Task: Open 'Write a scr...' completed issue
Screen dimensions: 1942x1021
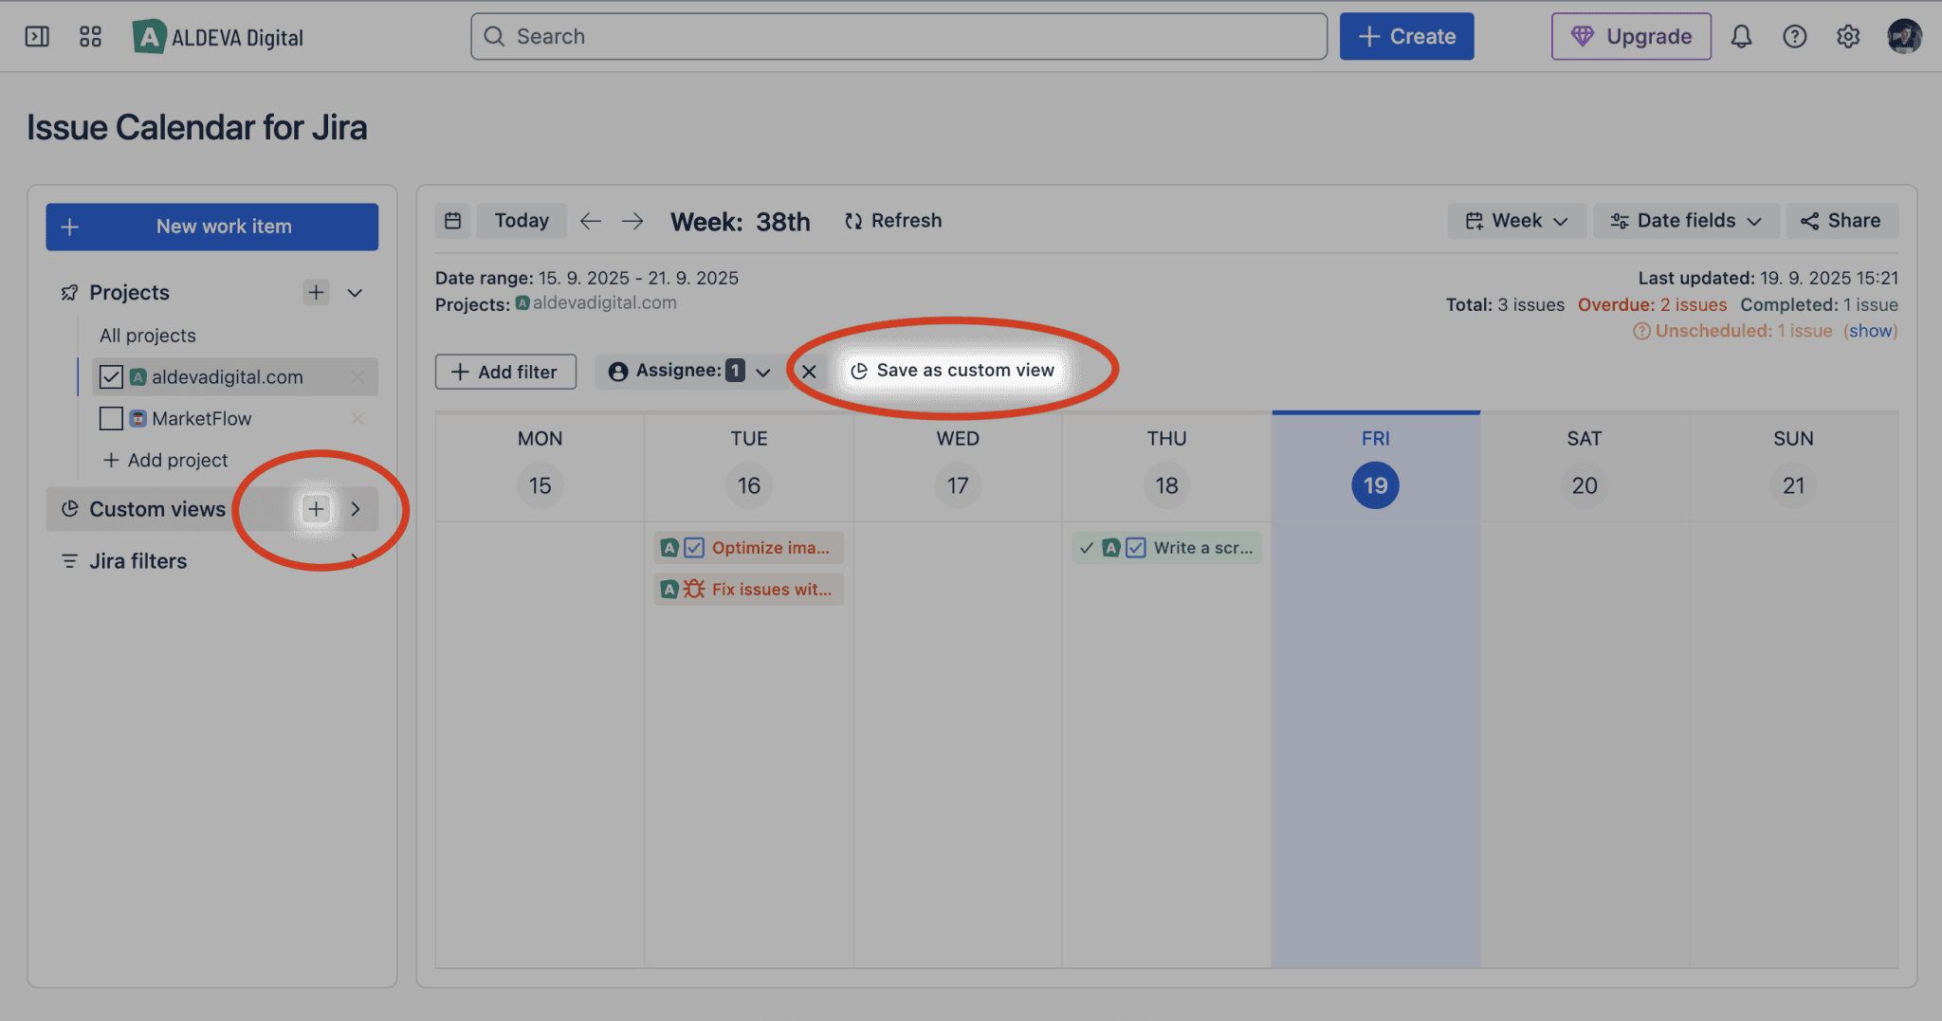Action: 1166,548
